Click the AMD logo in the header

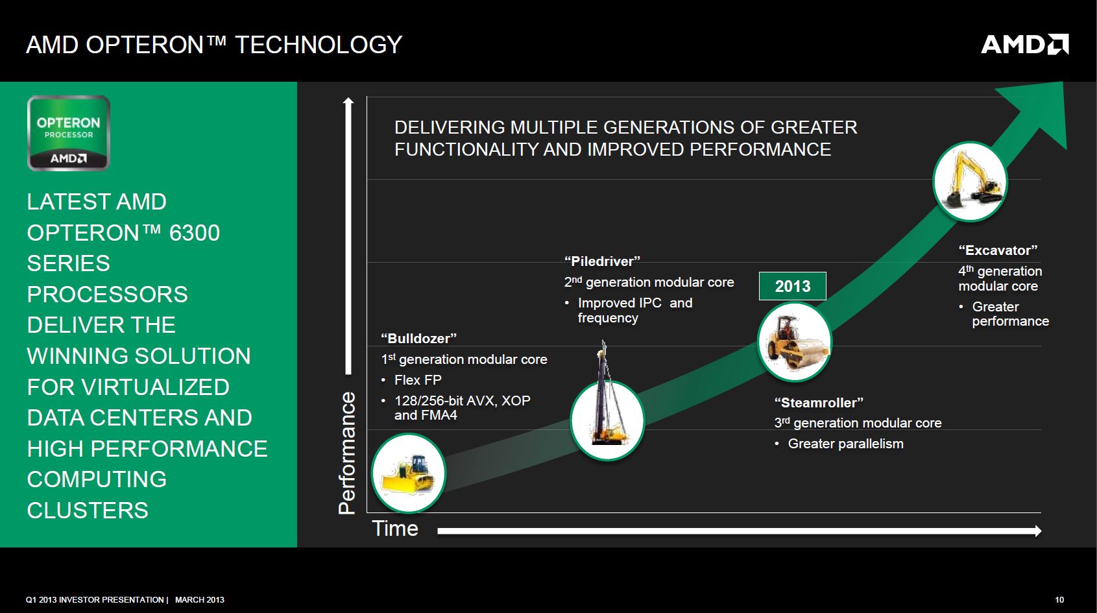[x=1024, y=45]
